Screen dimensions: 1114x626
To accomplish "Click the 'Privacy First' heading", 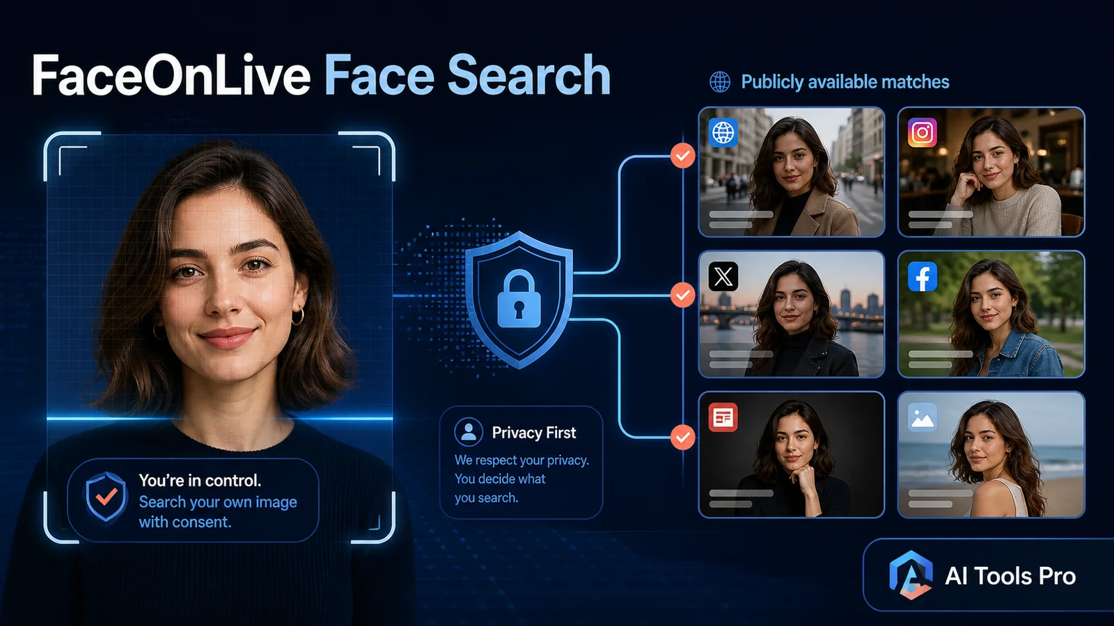I will click(534, 433).
